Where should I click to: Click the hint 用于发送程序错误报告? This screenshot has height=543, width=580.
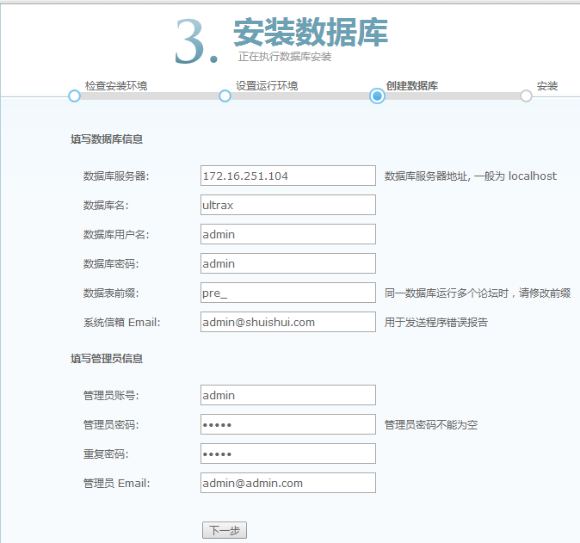(x=436, y=323)
